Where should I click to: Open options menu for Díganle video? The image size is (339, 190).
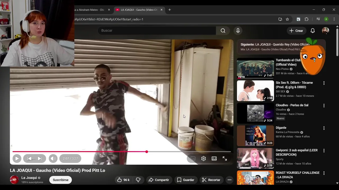324,128
